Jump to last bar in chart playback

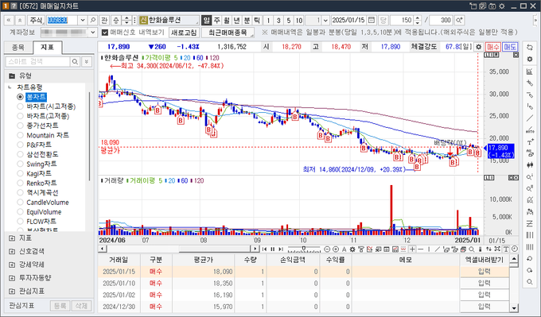tap(281, 249)
